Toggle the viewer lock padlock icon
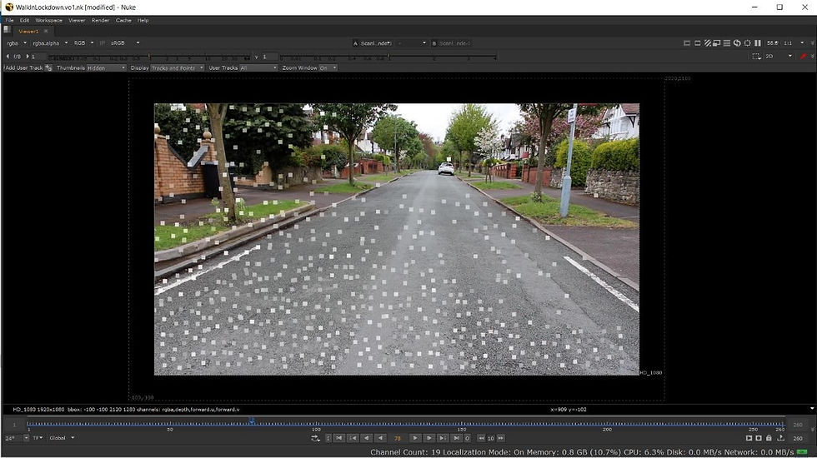The height and width of the screenshot is (458, 817). click(769, 438)
